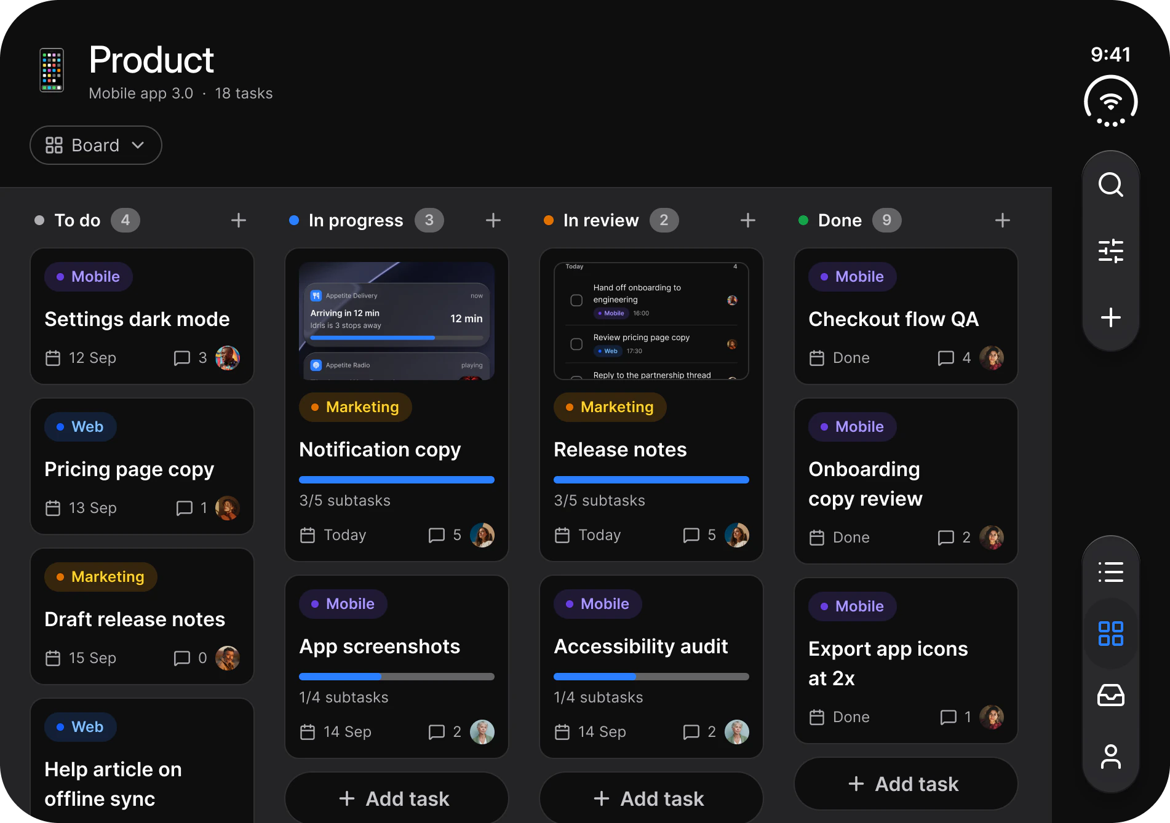The image size is (1170, 823).
Task: Open comments on Checkout flow QA card
Action: (954, 358)
